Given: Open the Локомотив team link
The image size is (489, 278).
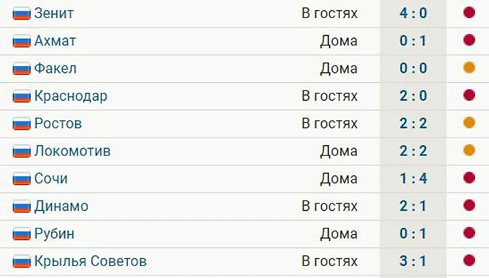Looking at the screenshot, I should click(x=72, y=151).
